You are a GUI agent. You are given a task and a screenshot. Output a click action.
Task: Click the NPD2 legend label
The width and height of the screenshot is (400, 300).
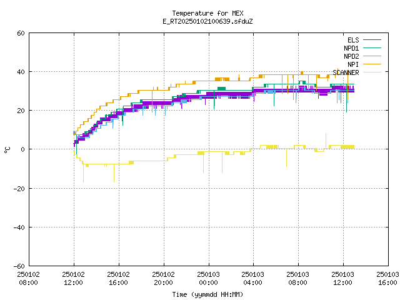tap(351, 56)
